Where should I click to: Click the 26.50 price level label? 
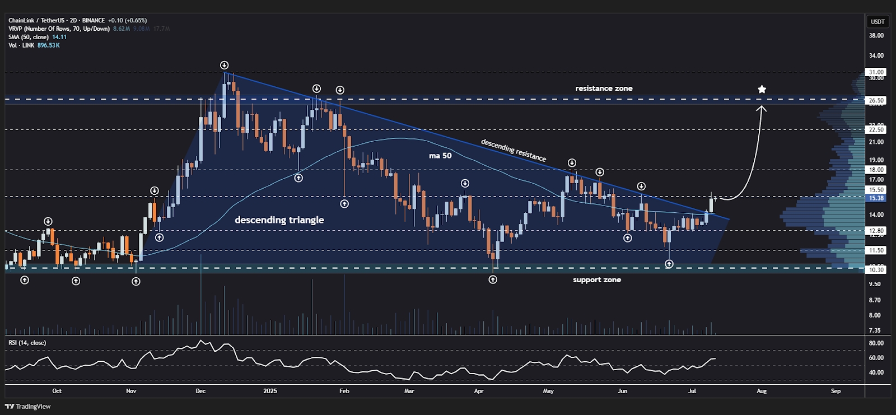click(x=876, y=101)
